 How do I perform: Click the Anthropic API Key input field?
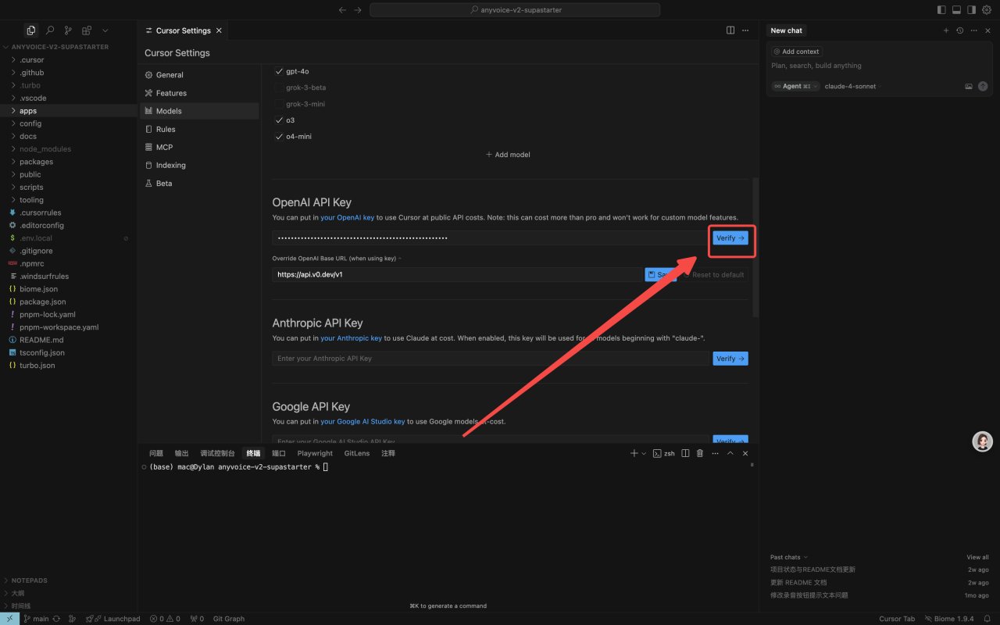click(x=490, y=359)
